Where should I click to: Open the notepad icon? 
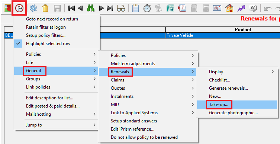135,8
